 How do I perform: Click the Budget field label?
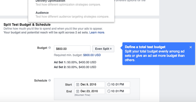42,48
